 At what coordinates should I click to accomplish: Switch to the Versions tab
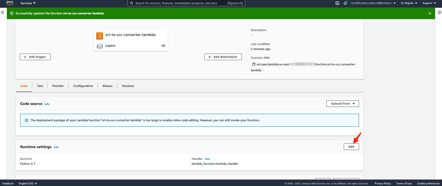pos(128,86)
